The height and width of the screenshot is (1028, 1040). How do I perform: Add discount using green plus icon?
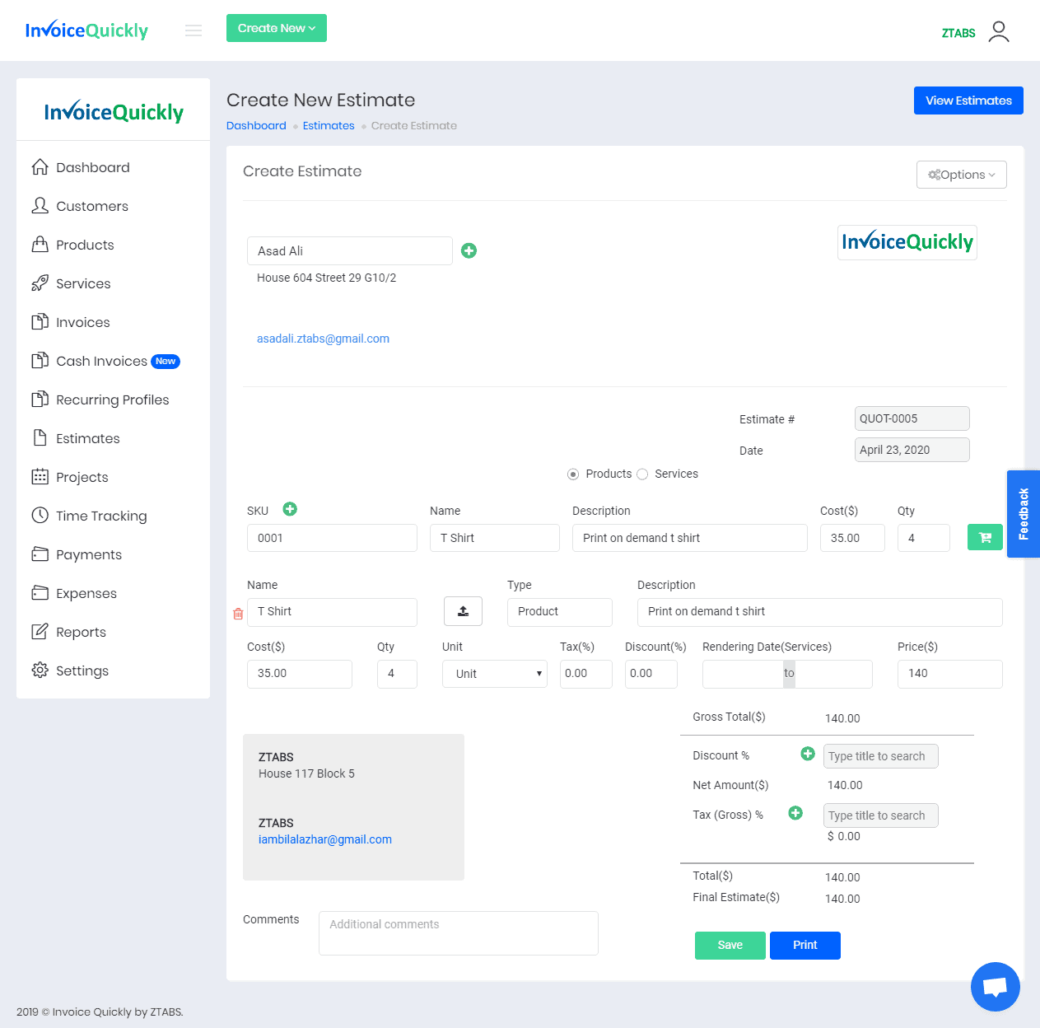tap(808, 754)
